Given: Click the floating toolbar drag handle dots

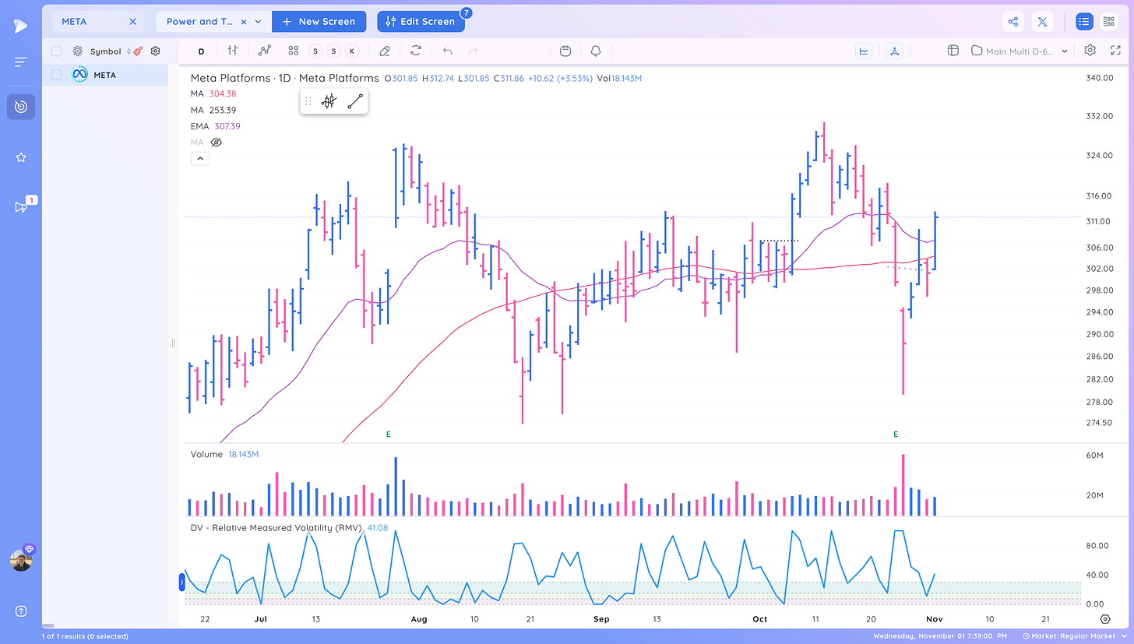Looking at the screenshot, I should (x=308, y=101).
